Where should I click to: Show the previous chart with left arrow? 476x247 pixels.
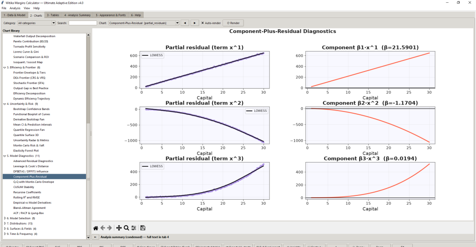185,23
